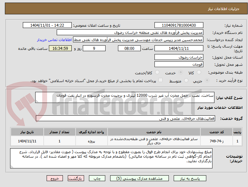Click the نام دستگاه خریدار field

pyautogui.click(x=130, y=32)
